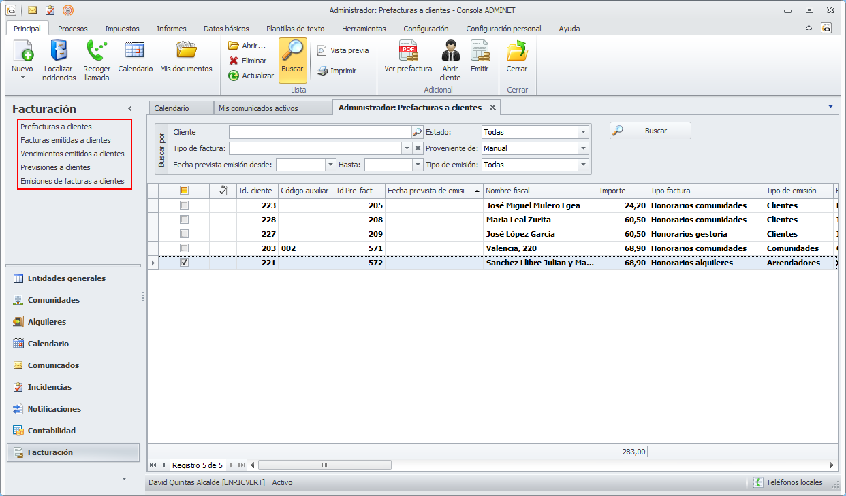Click the Recoger llamada phone icon

tap(97, 51)
